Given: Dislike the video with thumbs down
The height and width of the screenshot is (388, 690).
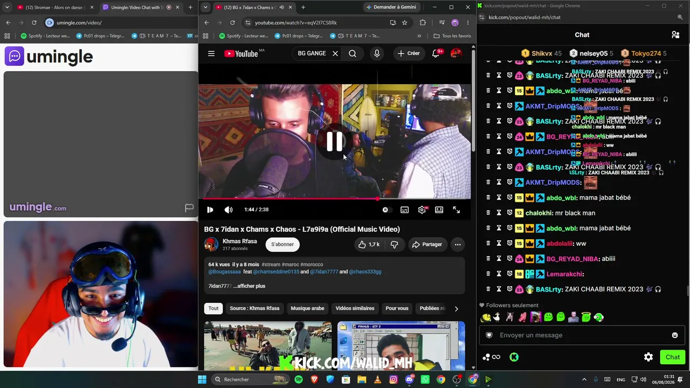Looking at the screenshot, I should (395, 245).
